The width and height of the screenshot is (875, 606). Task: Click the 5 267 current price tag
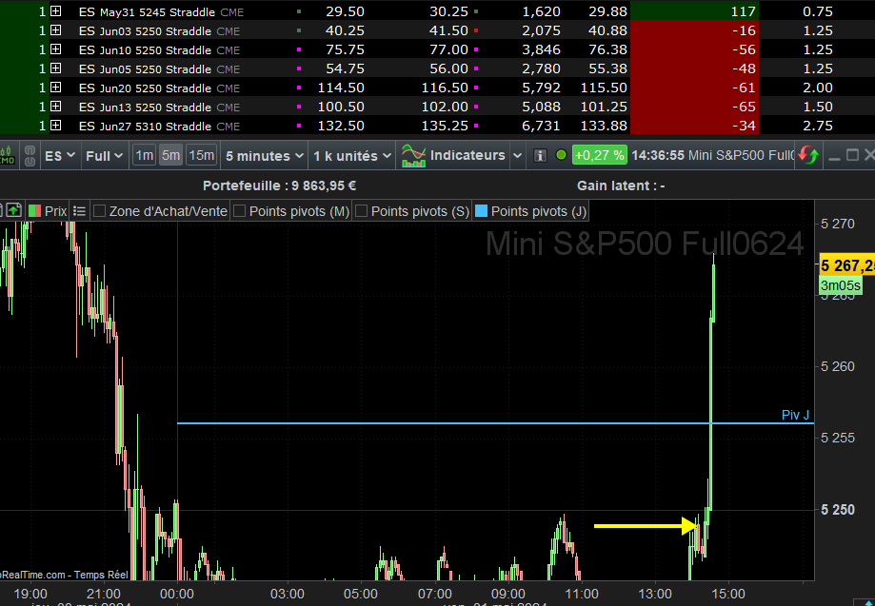pyautogui.click(x=847, y=266)
